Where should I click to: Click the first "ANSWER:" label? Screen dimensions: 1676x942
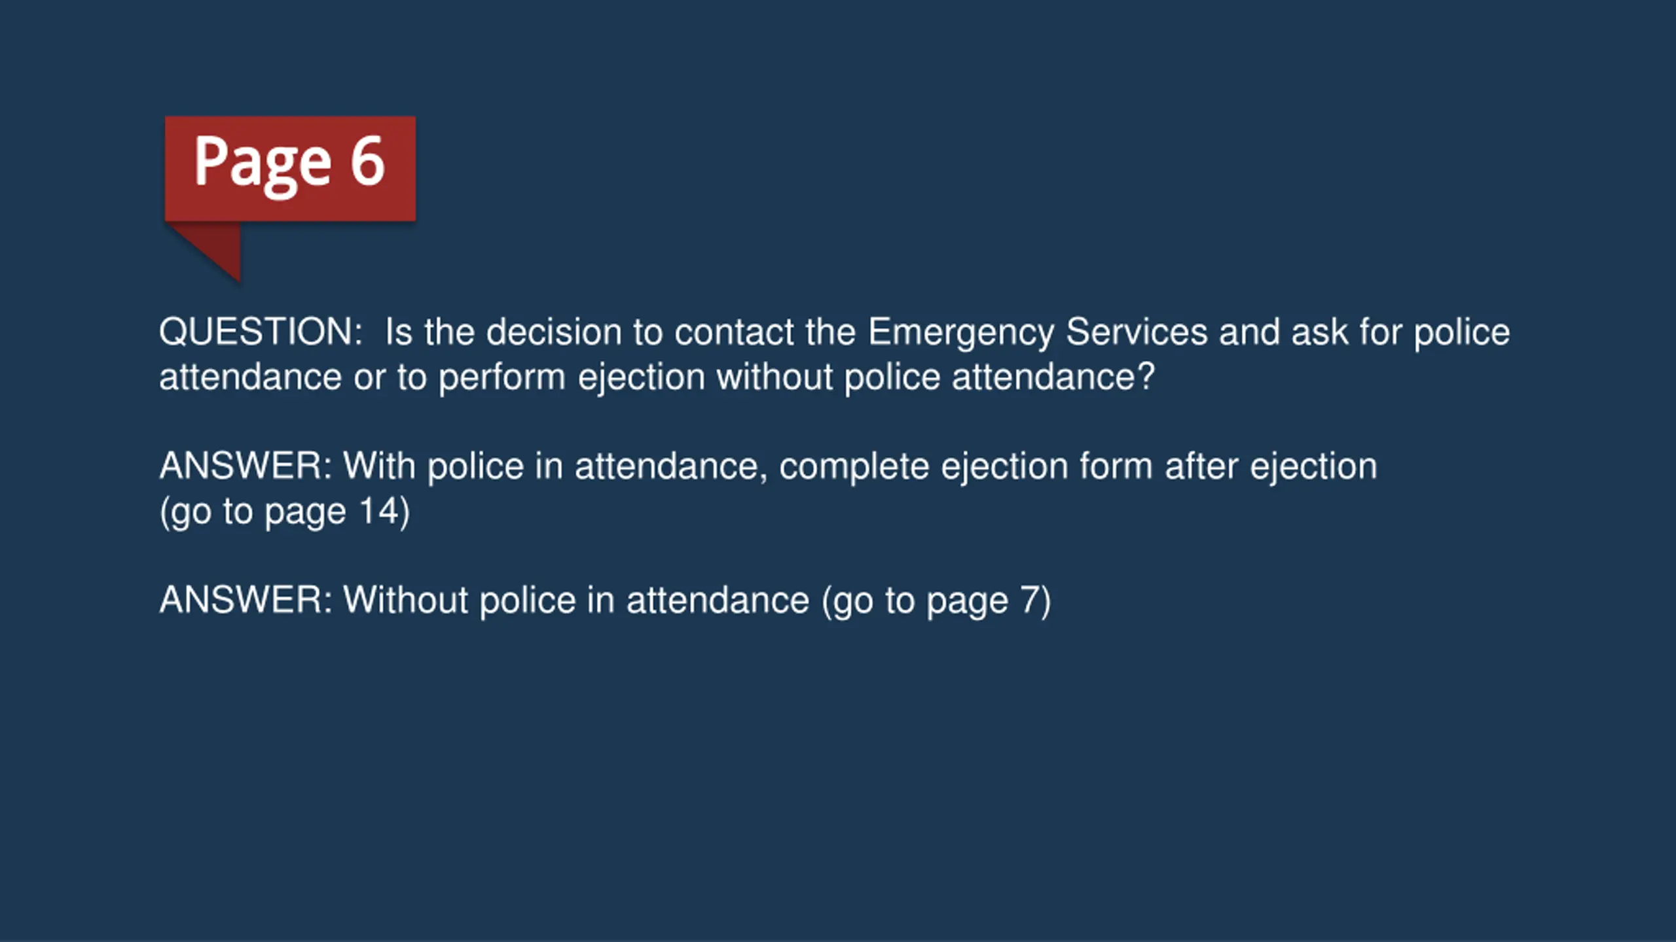point(246,466)
